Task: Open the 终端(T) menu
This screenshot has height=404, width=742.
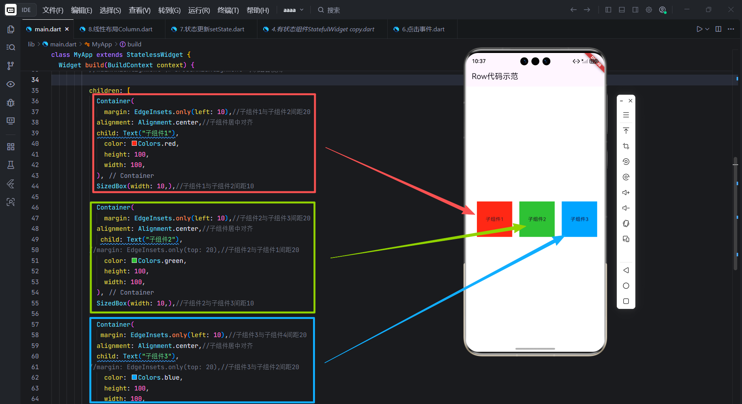Action: tap(228, 10)
